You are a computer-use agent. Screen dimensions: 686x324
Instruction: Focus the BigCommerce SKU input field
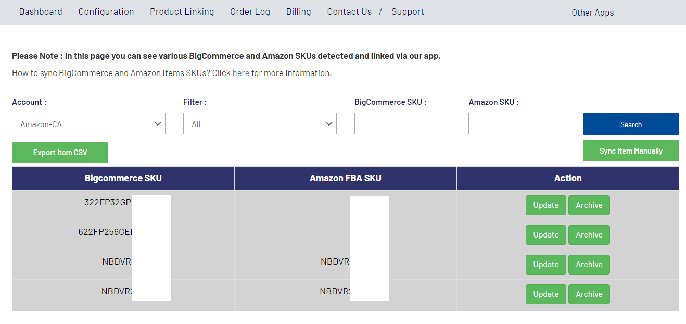click(x=402, y=123)
